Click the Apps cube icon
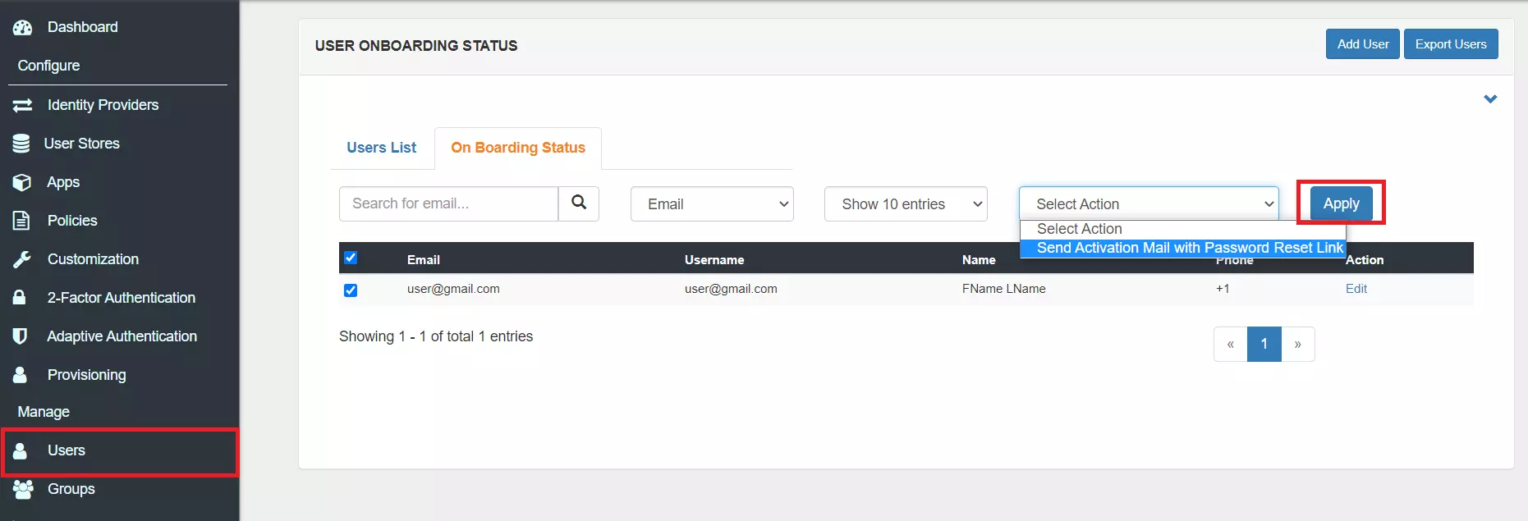This screenshot has width=1528, height=521. 22,182
